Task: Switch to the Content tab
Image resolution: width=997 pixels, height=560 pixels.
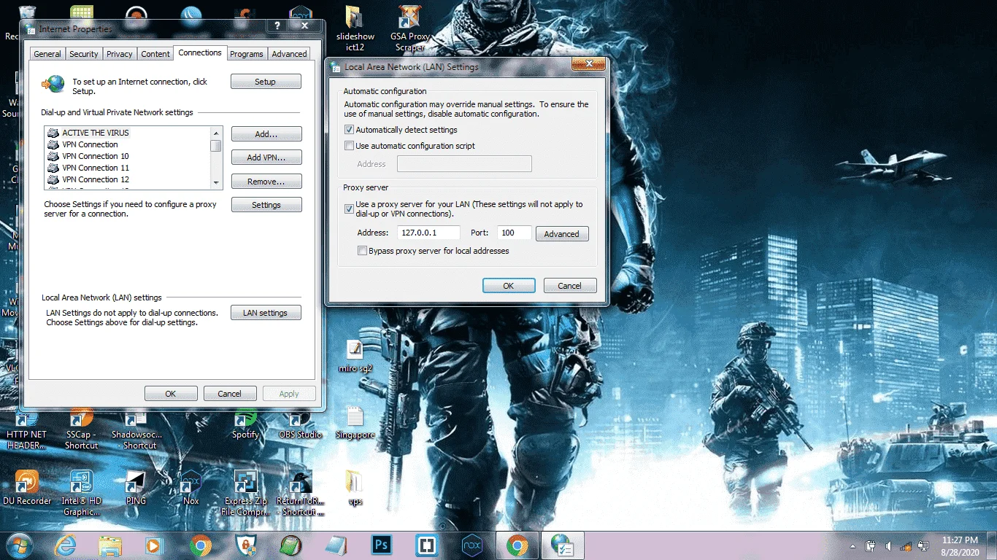Action: [155, 54]
